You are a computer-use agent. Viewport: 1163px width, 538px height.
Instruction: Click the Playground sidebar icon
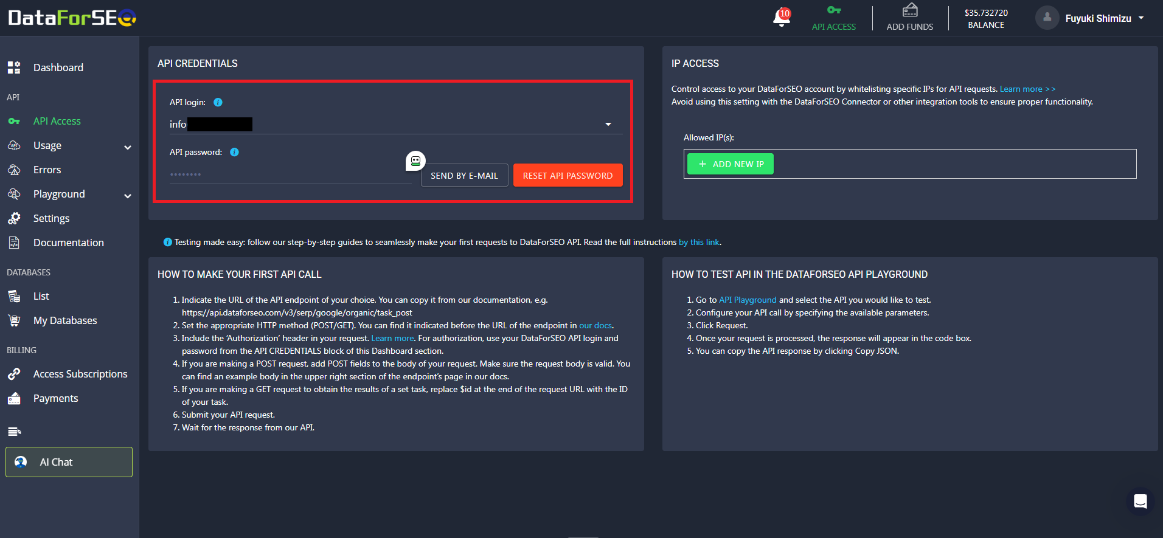click(x=14, y=194)
